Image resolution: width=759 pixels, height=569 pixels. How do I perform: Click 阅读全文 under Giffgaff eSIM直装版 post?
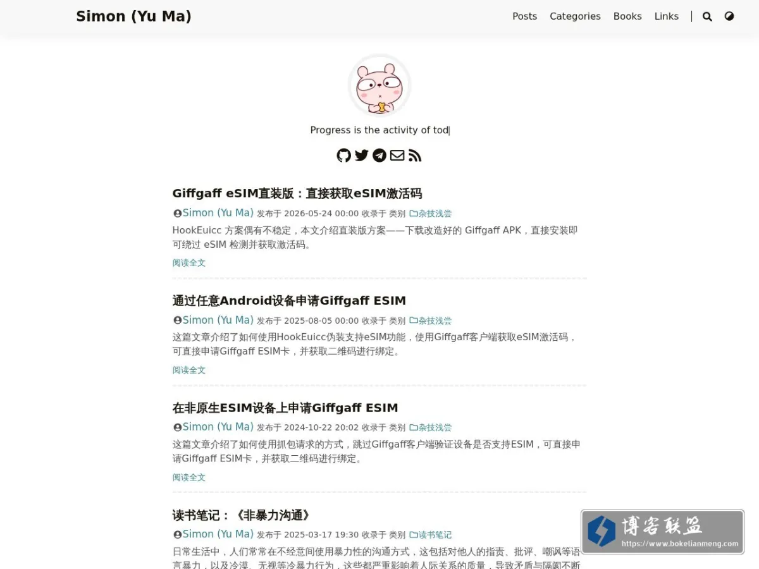(189, 263)
